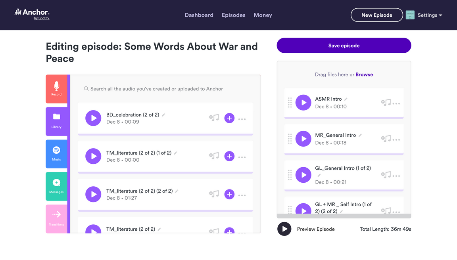Grab ASMR Intro drag handle
The height and width of the screenshot is (260, 457).
pos(290,103)
